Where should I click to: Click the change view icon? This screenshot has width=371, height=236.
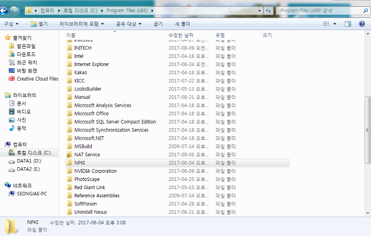(326, 23)
